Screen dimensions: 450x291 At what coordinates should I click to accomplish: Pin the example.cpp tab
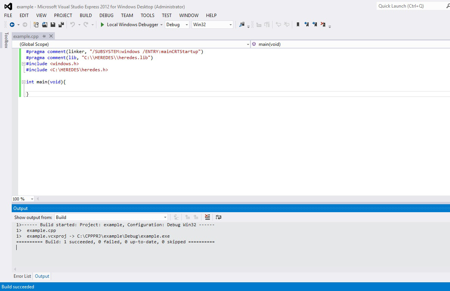(44, 36)
